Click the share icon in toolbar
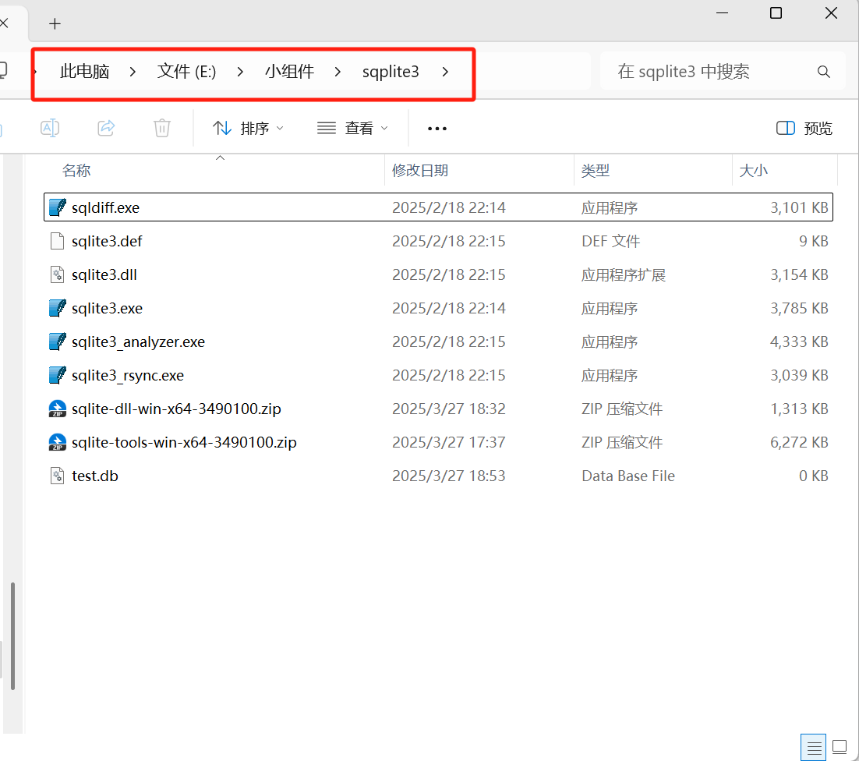Screen dimensions: 859x761 tap(106, 128)
